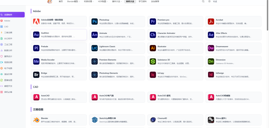
Task: Expand the Blender模型 dropdown menu
Action: pos(74,1)
